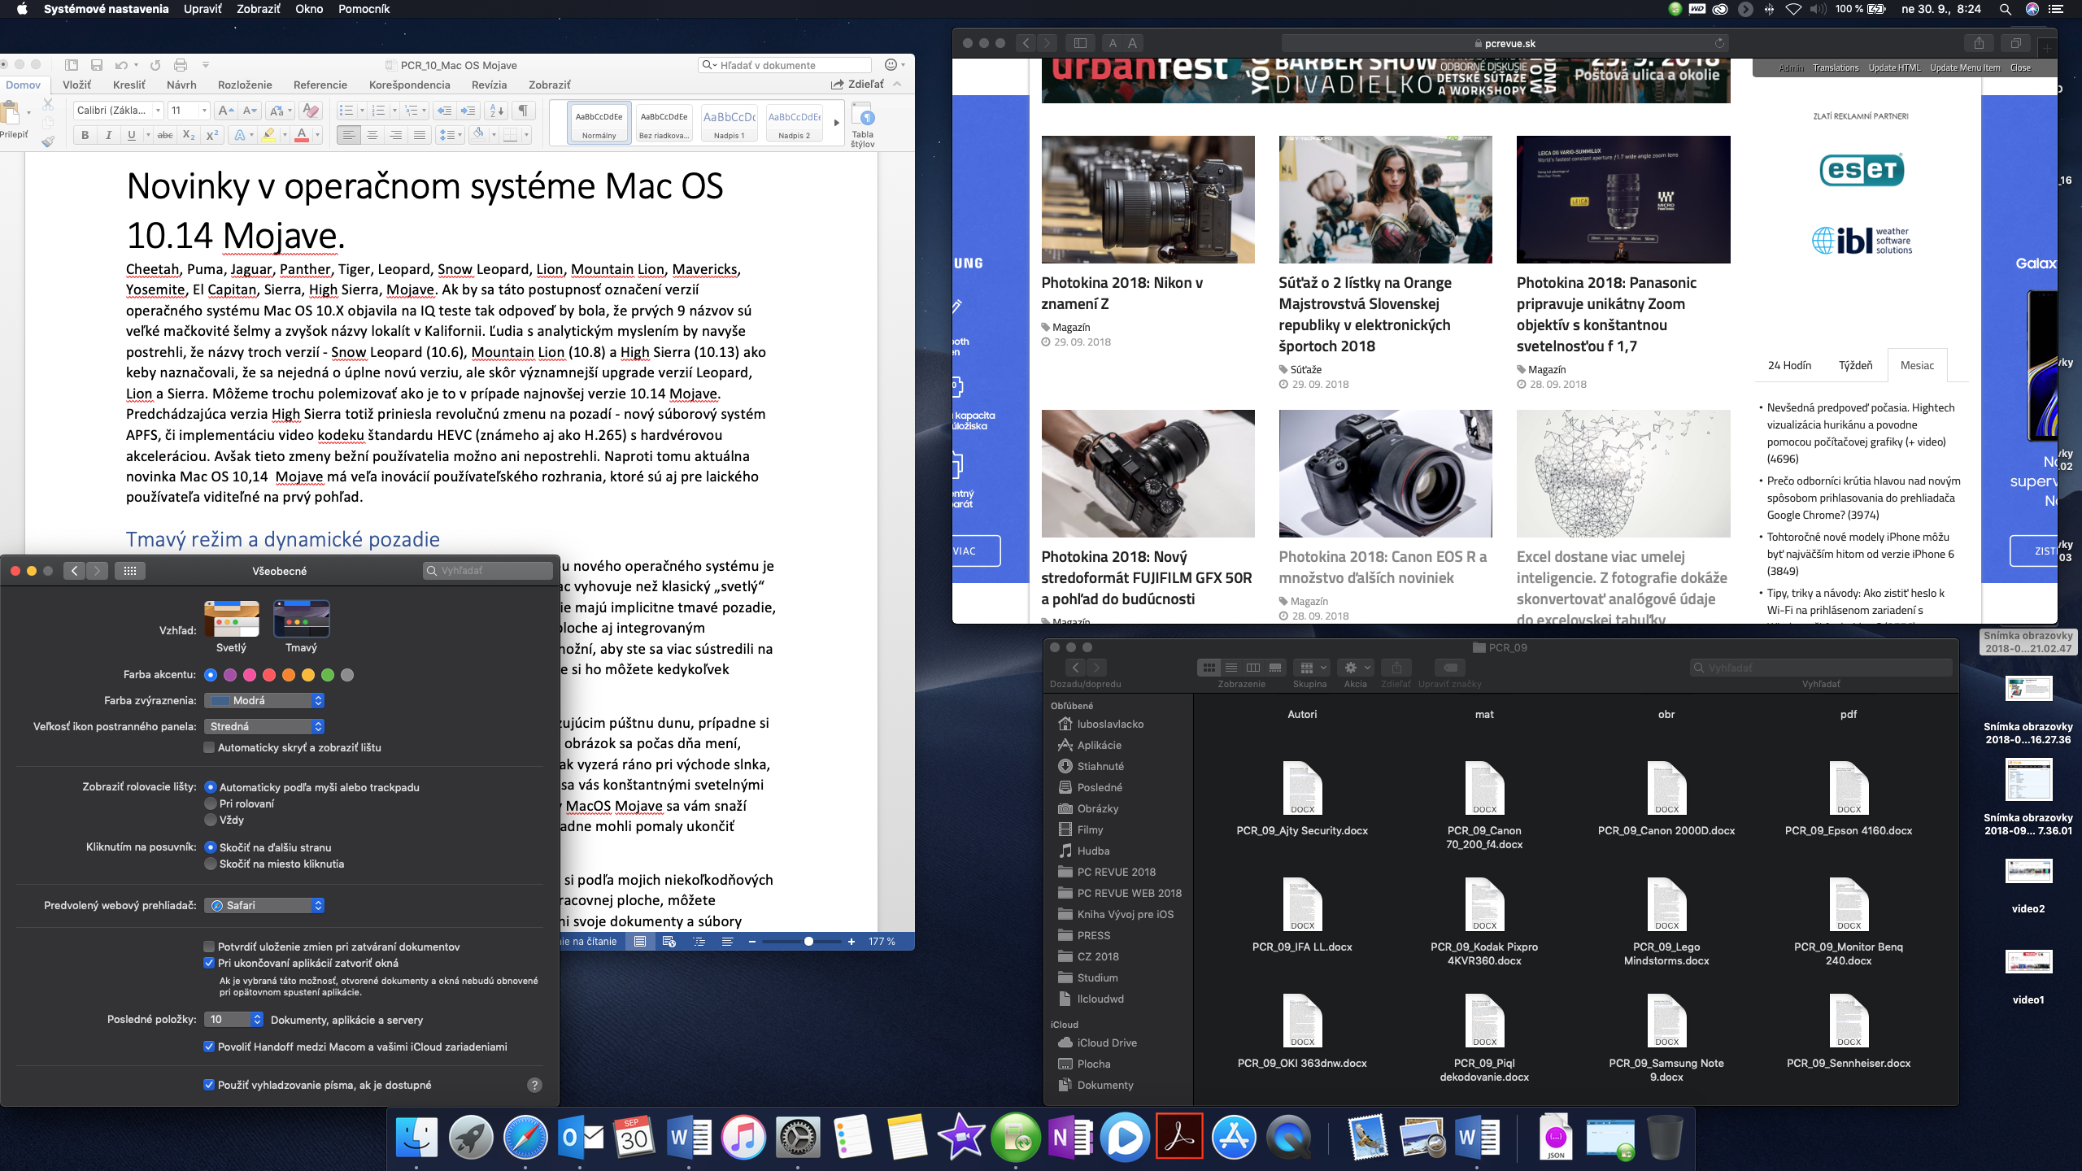Select 'Pri rolovaní' scroll bar option
Image resolution: width=2082 pixels, height=1171 pixels.
click(211, 803)
